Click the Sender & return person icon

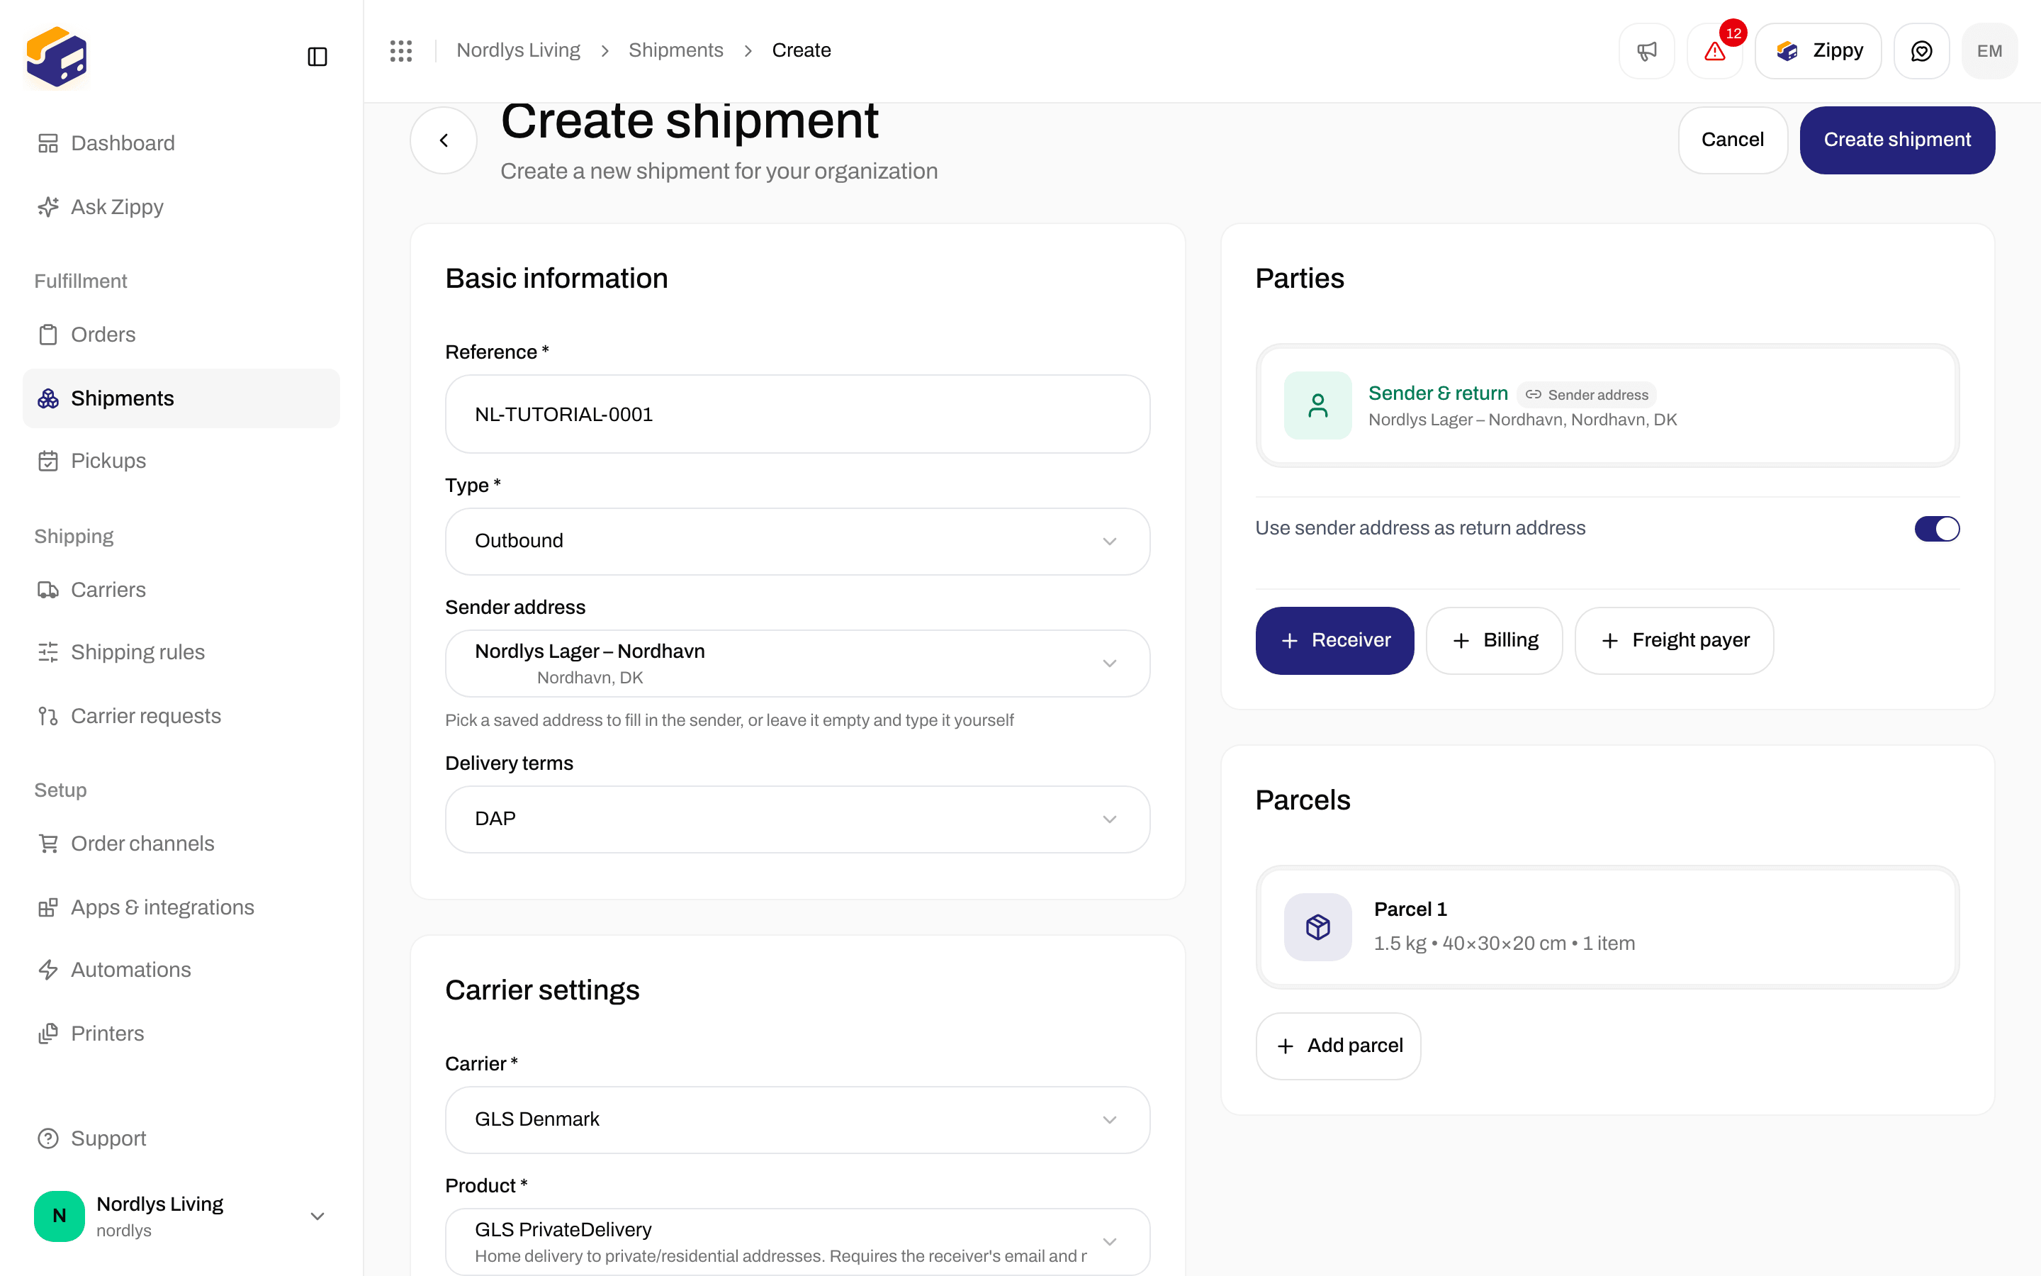[1317, 405]
